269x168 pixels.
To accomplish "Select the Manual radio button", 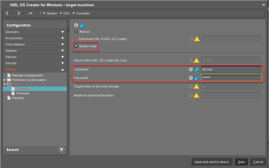I will tap(76, 31).
